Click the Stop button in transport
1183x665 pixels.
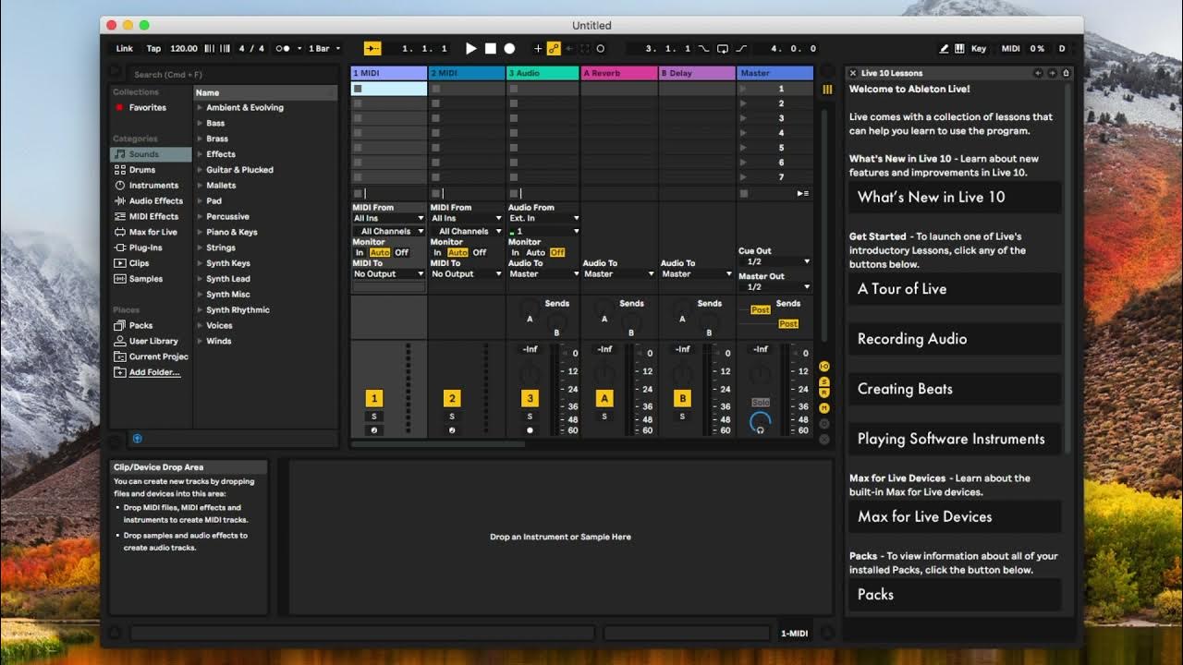(x=491, y=48)
